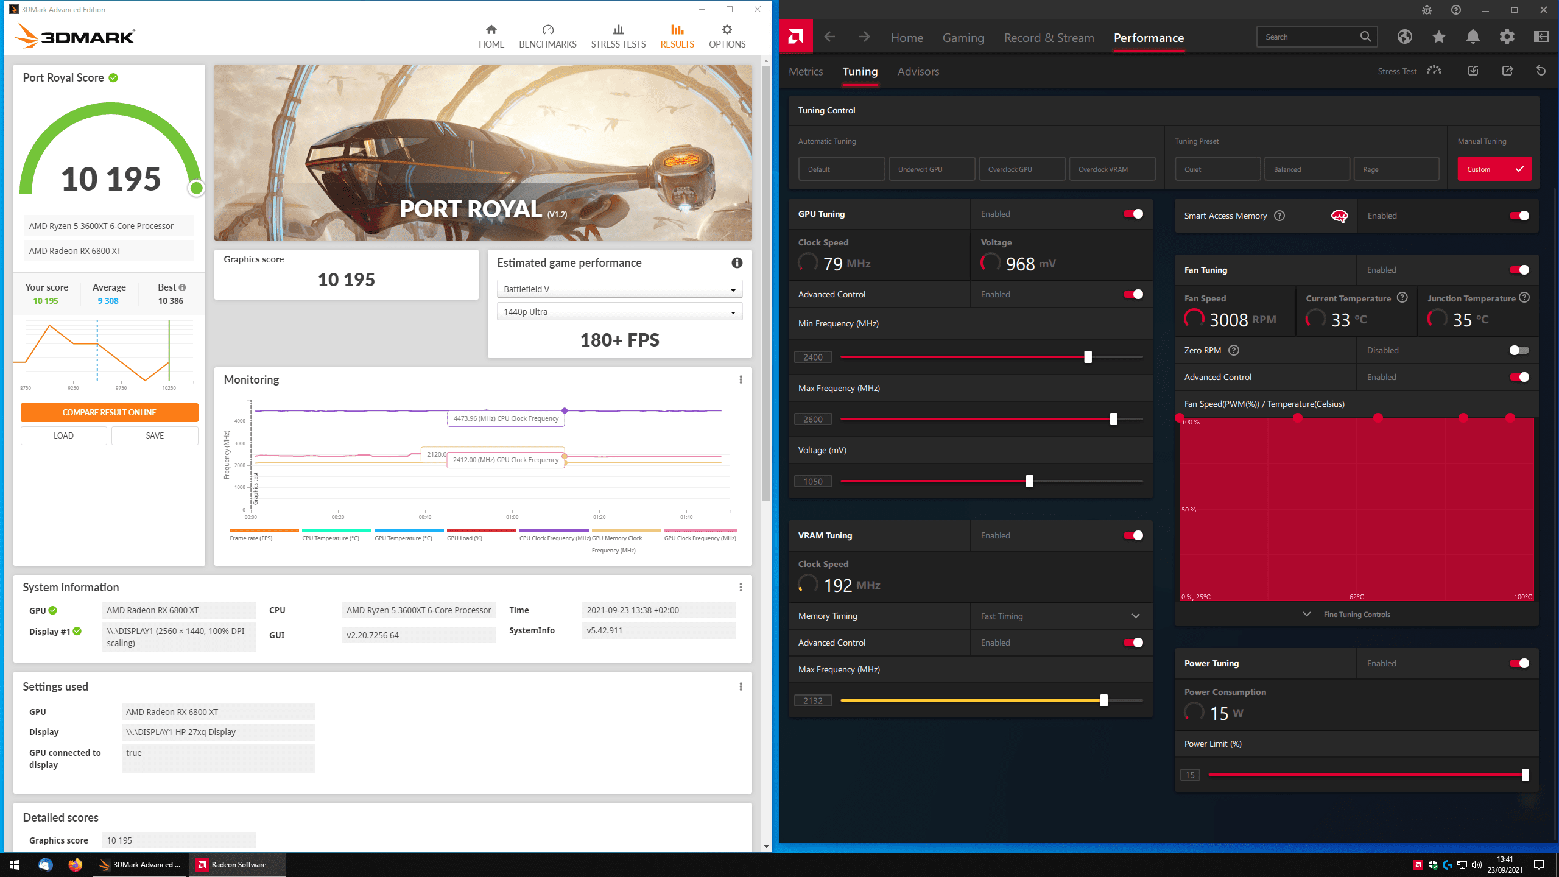Screen dimensions: 1559x877
Task: Open the web browser globe icon
Action: [1404, 37]
